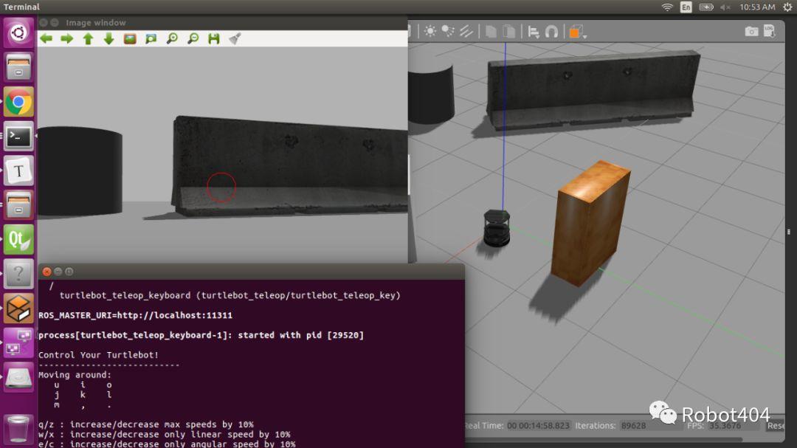The width and height of the screenshot is (797, 448).
Task: Click the zoom out magnifier icon
Action: click(193, 38)
